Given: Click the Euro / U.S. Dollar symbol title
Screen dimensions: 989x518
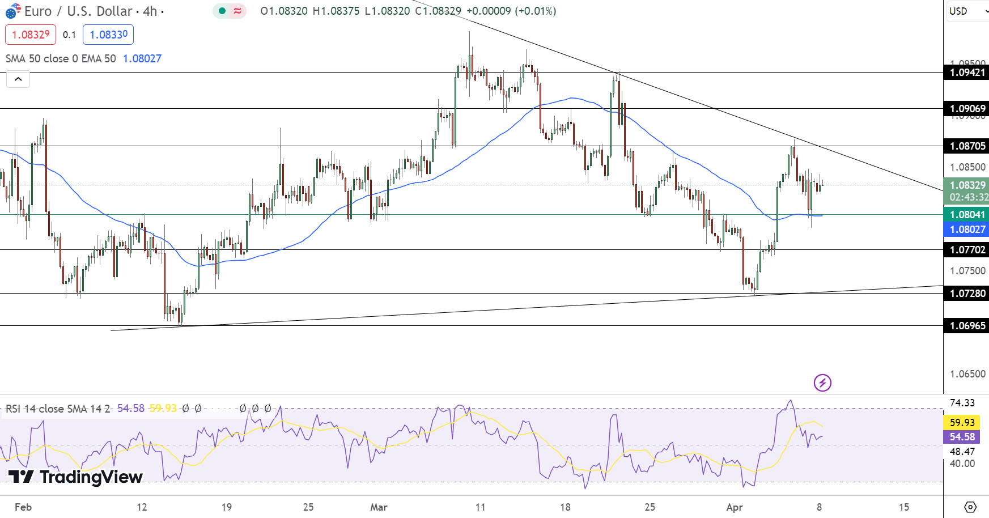Looking at the screenshot, I should 78,11.
